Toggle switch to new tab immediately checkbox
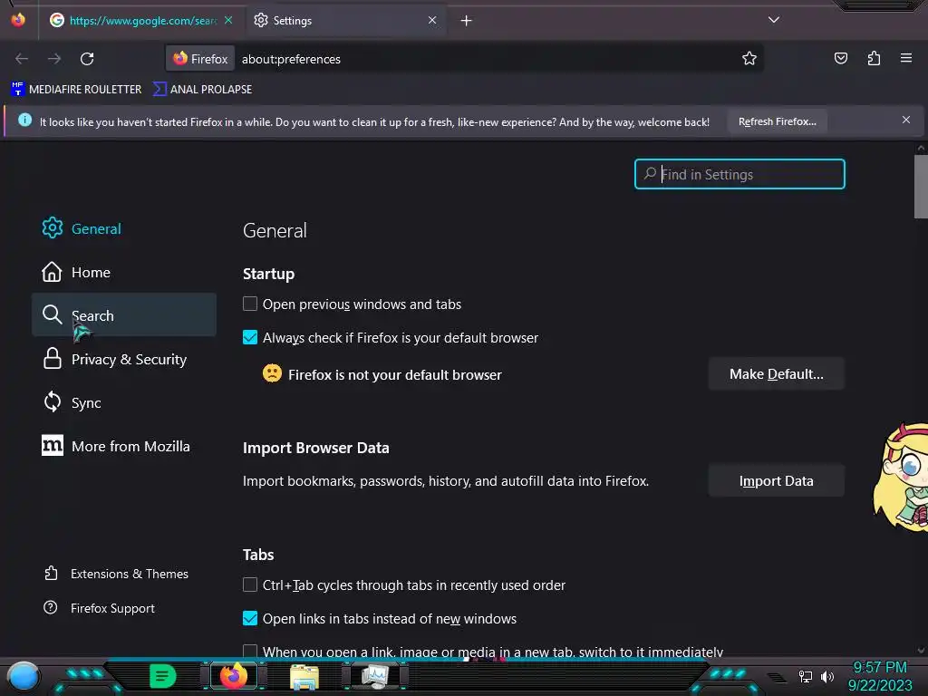 coord(250,651)
